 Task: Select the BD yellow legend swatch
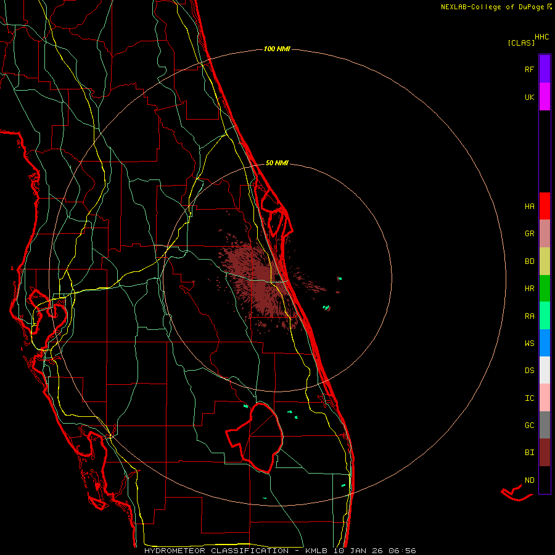545,261
